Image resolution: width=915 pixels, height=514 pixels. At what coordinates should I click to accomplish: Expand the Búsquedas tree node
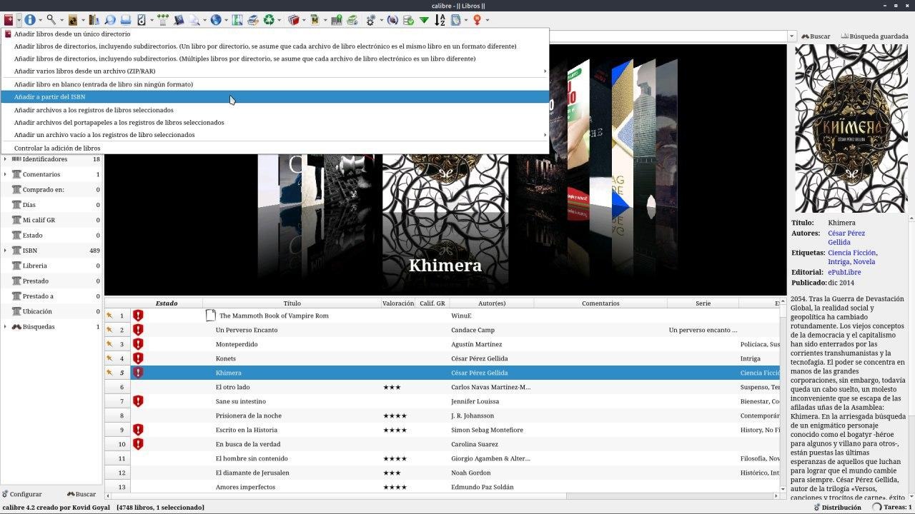click(5, 327)
